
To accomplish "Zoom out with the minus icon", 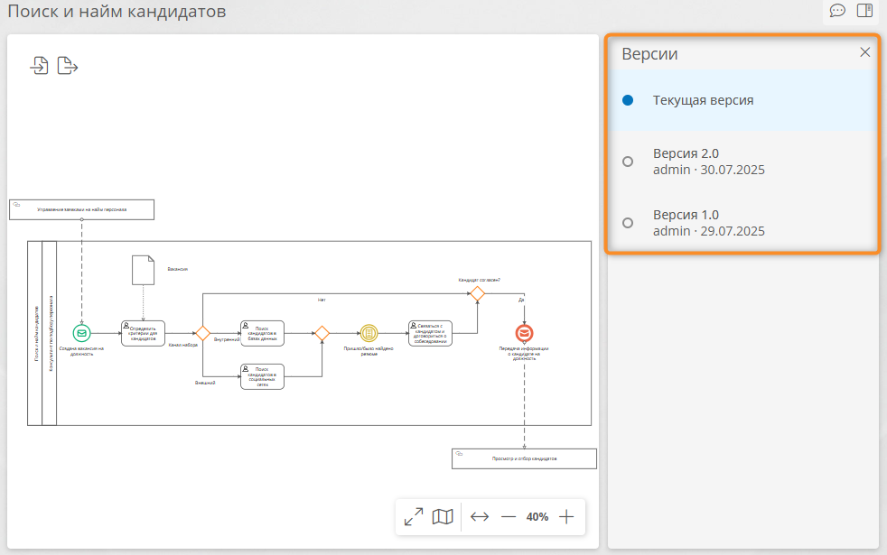I will point(509,516).
